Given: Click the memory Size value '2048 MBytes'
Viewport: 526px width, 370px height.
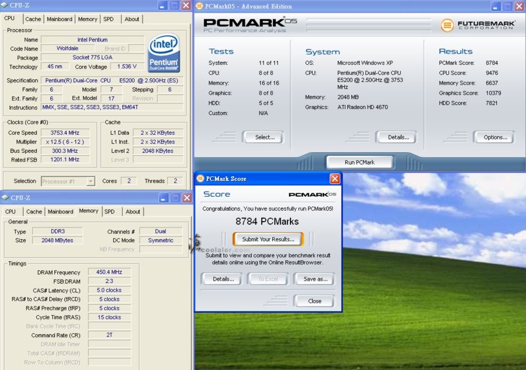Looking at the screenshot, I should tap(57, 240).
